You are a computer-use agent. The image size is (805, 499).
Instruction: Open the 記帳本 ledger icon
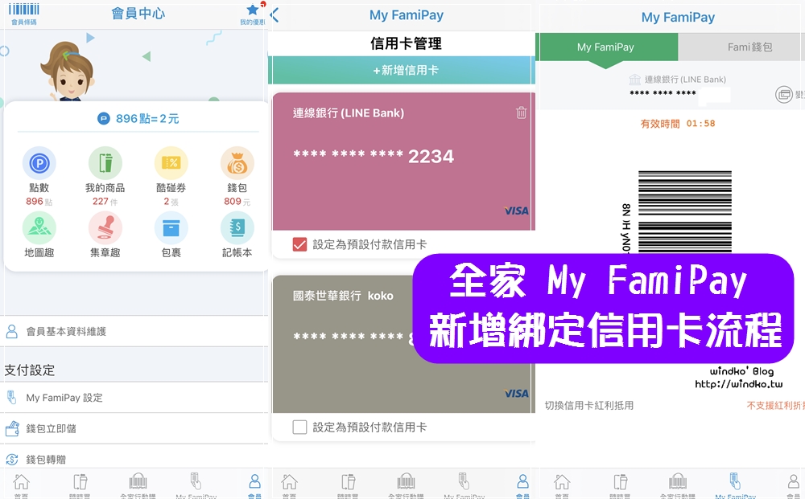coord(237,232)
